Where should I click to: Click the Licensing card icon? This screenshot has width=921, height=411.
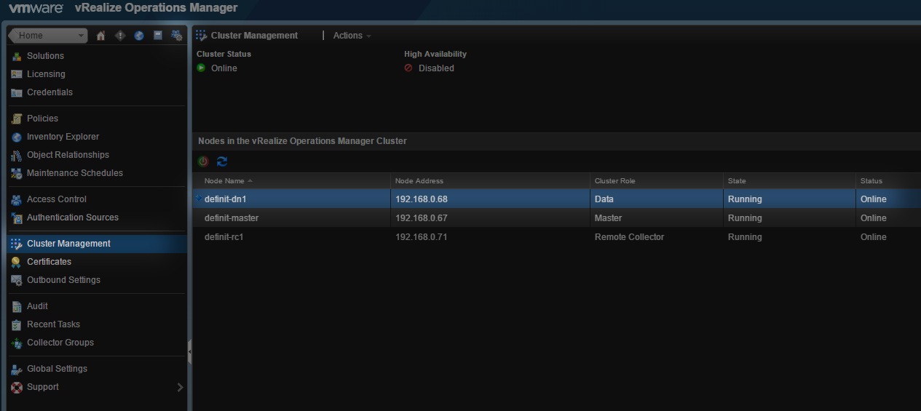pos(17,74)
